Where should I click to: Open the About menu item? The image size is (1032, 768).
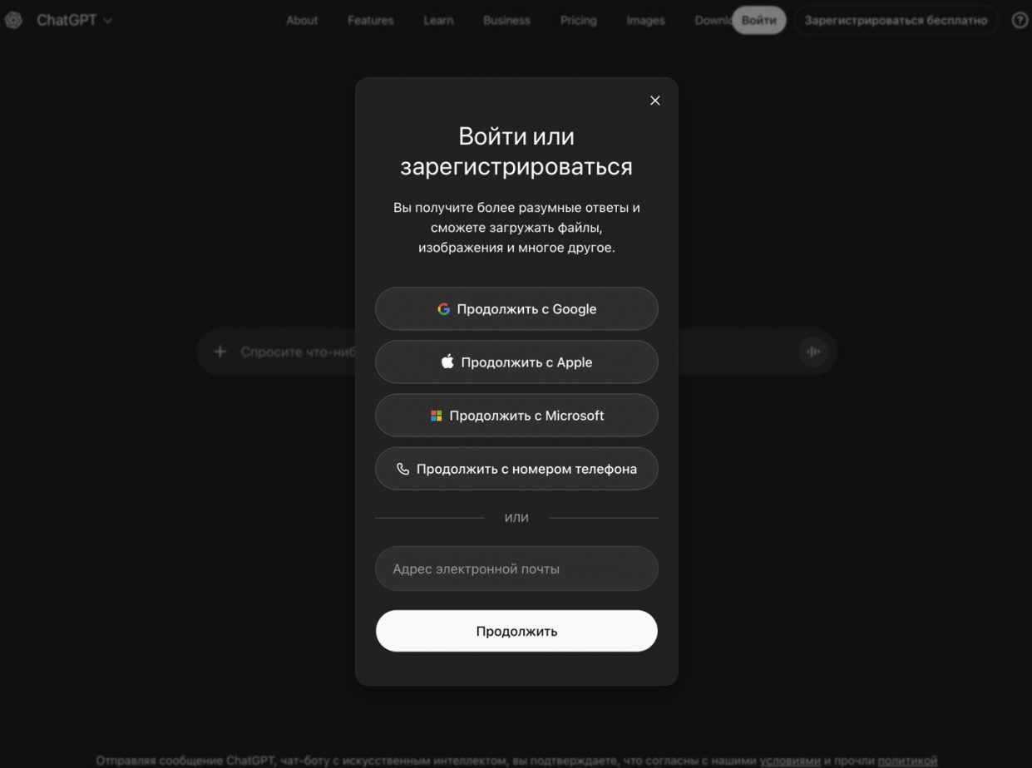302,20
